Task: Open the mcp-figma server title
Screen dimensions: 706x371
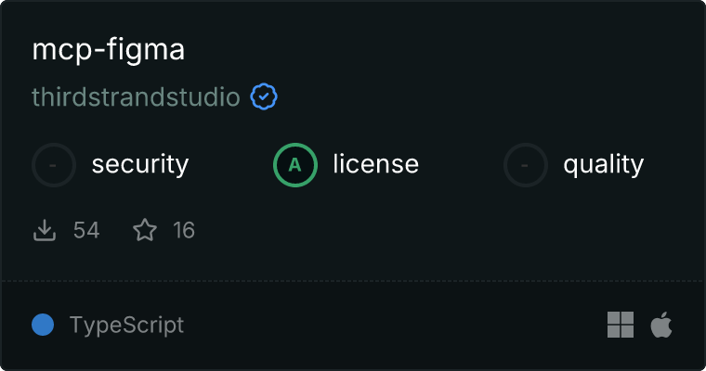Action: pos(109,50)
